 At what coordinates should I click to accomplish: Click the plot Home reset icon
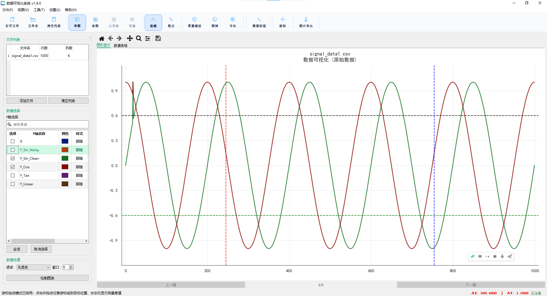pyautogui.click(x=102, y=38)
